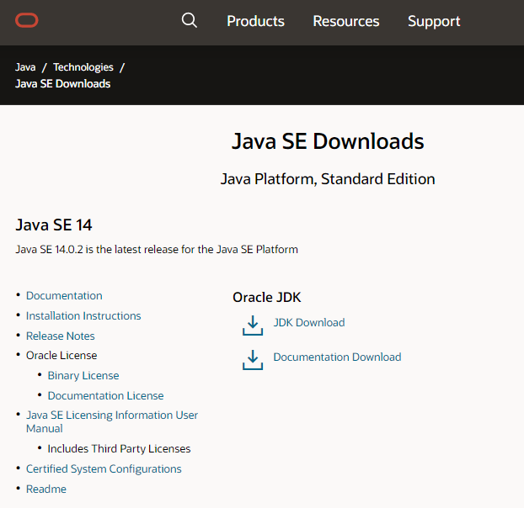
Task: Open Java SE Licensing Information User Manual
Action: click(x=112, y=421)
